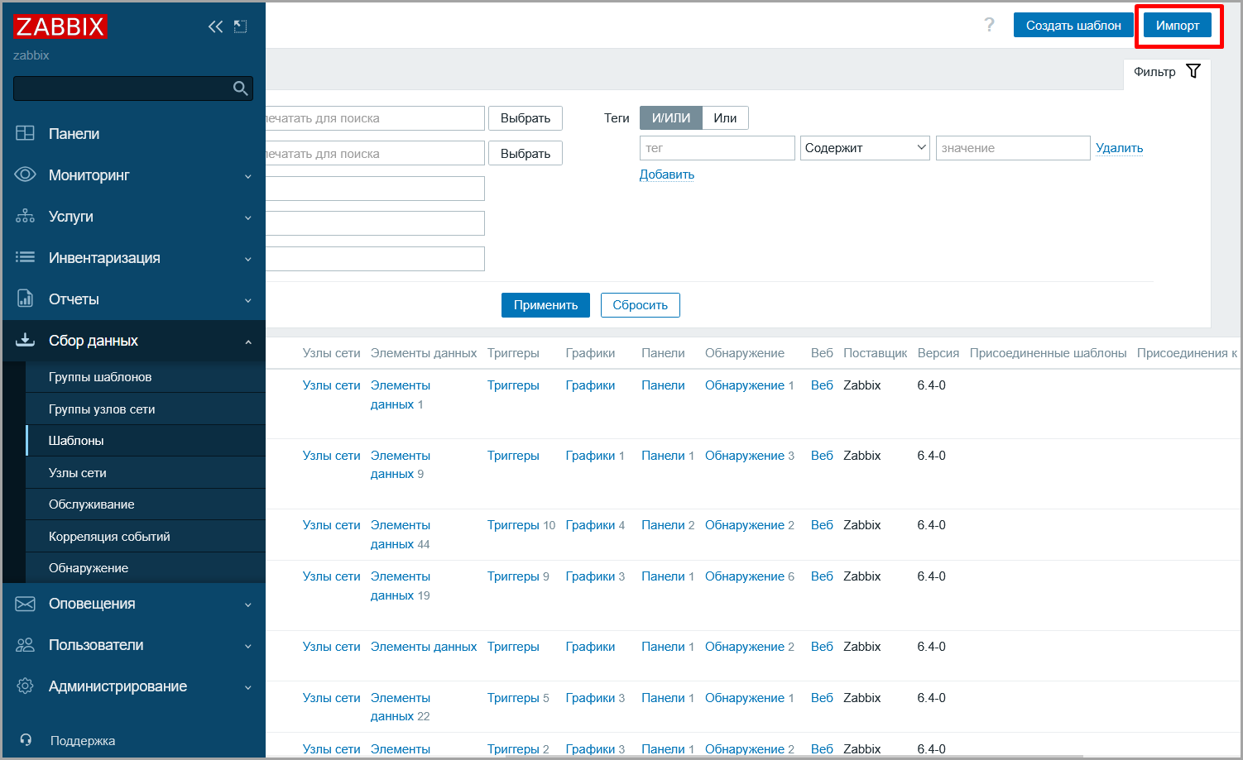Collapse the sidebar with double-arrow icon
The width and height of the screenshot is (1243, 760).
(x=215, y=26)
